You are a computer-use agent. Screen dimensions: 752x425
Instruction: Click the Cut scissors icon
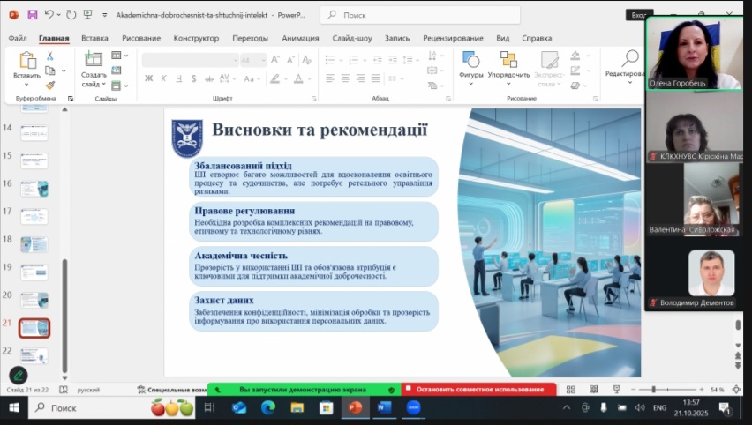50,56
